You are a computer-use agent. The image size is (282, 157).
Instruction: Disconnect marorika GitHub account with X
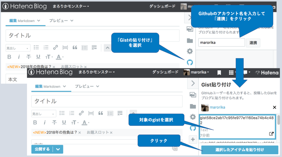275,107
